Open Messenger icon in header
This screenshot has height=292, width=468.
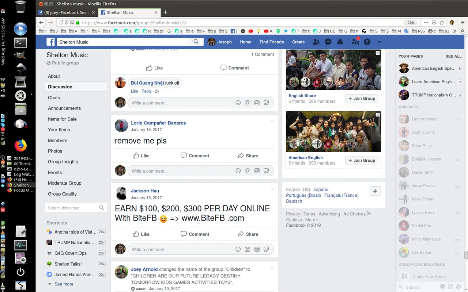(x=328, y=42)
